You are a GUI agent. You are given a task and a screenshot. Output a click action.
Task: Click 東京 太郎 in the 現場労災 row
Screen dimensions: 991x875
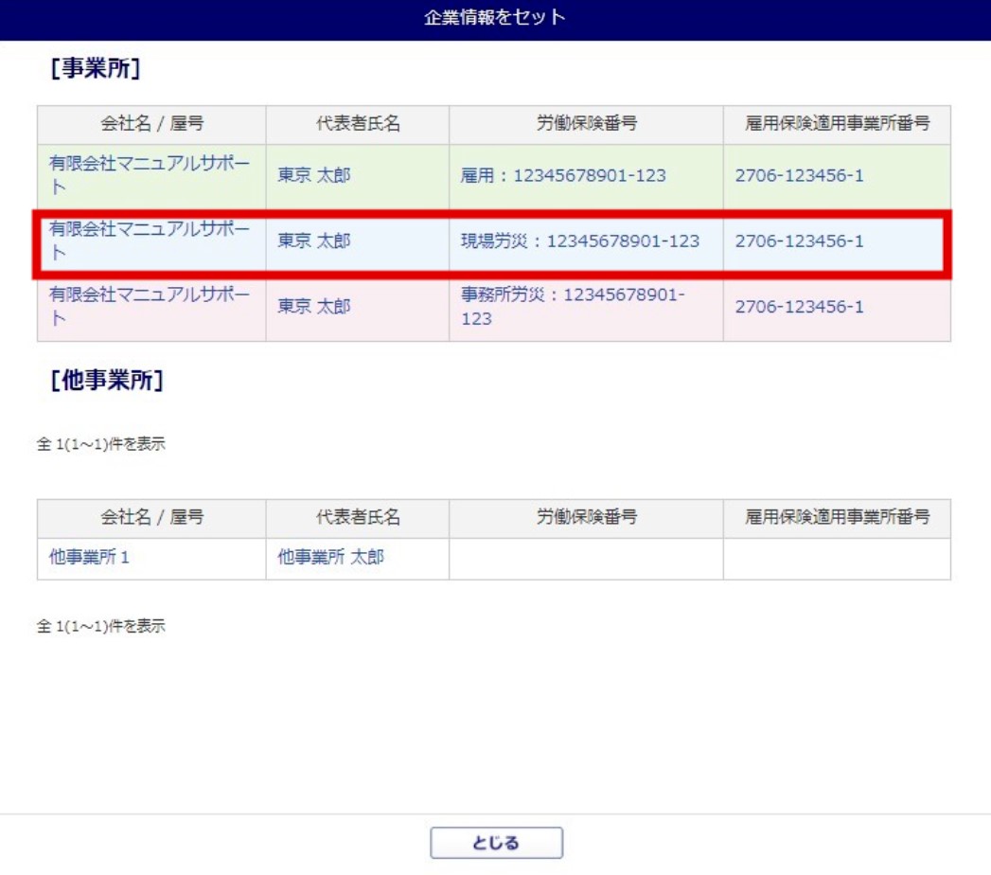click(x=314, y=241)
